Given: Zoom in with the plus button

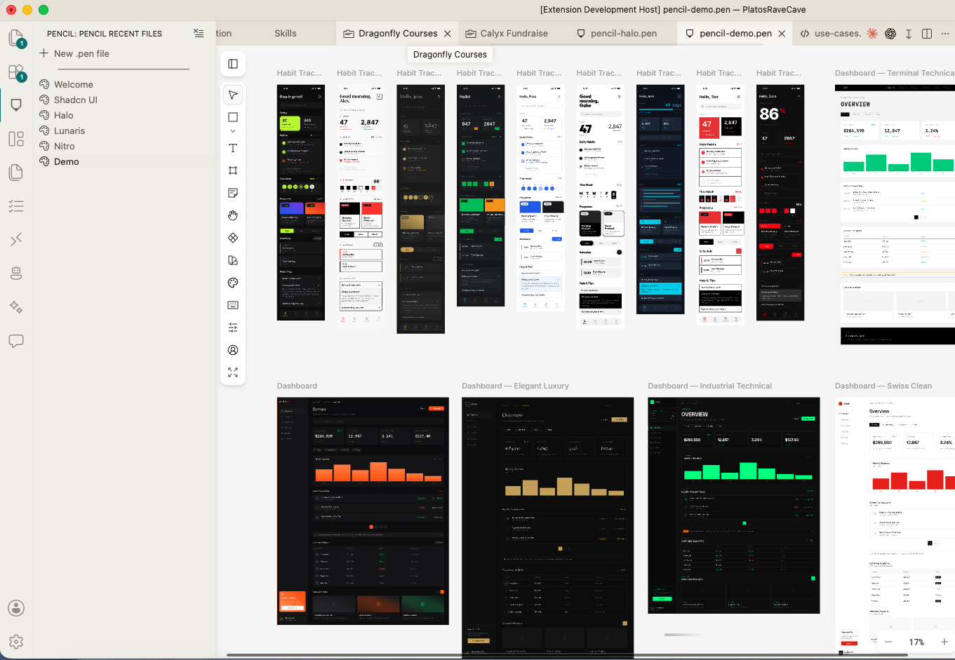Looking at the screenshot, I should tap(944, 642).
